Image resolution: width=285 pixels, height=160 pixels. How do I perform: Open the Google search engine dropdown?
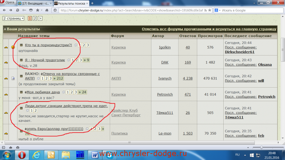pos(218,10)
